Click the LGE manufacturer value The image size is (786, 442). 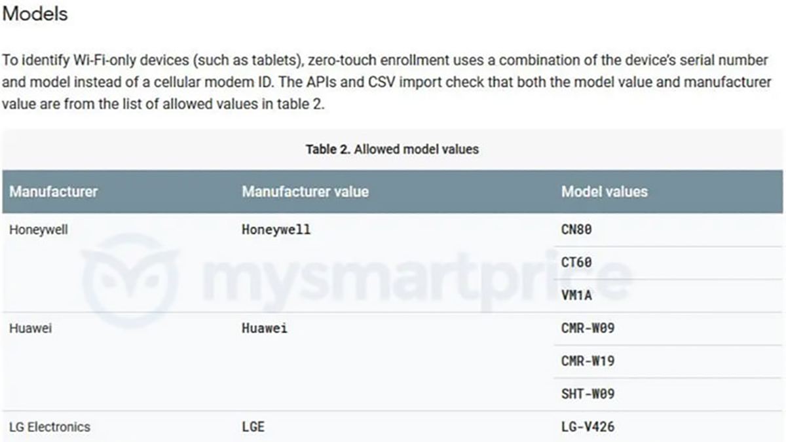(253, 427)
